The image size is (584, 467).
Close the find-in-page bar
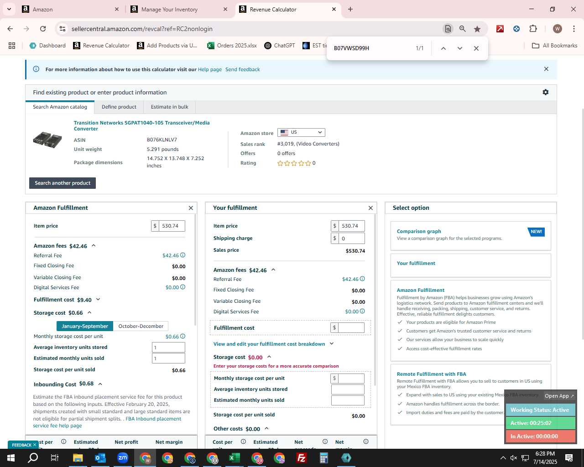pyautogui.click(x=476, y=48)
